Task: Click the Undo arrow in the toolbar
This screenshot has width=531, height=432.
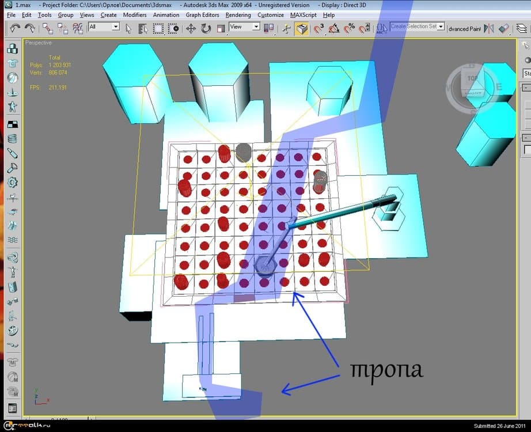Action: tap(15, 28)
